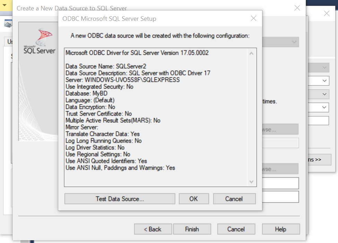Click scroll up arrow in configuration list

(x=251, y=53)
